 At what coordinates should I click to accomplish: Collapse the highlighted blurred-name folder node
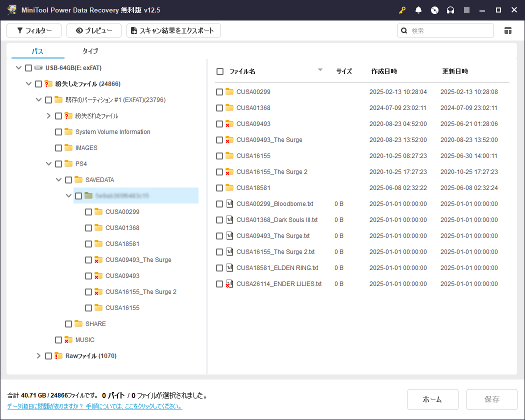(68, 195)
